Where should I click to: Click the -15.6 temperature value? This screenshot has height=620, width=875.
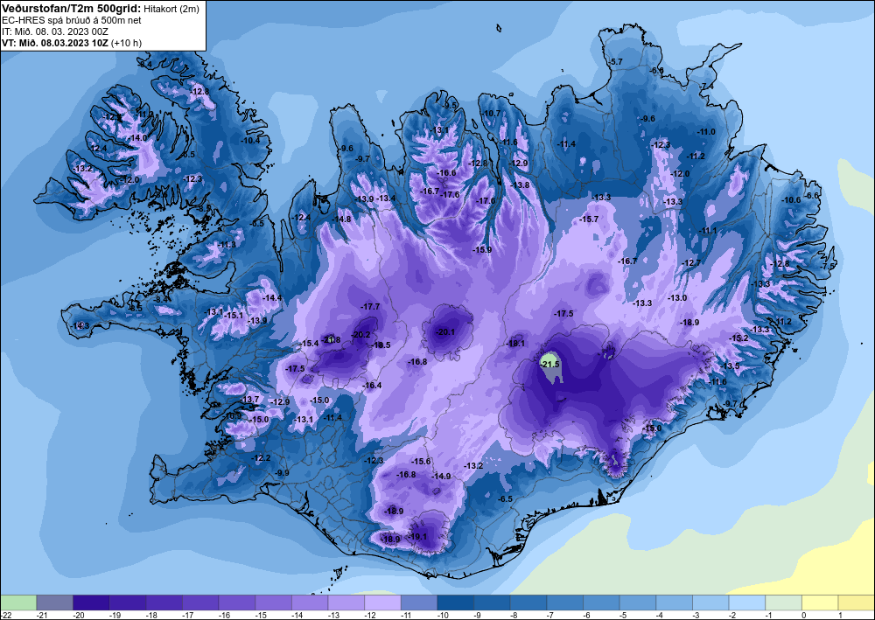click(421, 462)
